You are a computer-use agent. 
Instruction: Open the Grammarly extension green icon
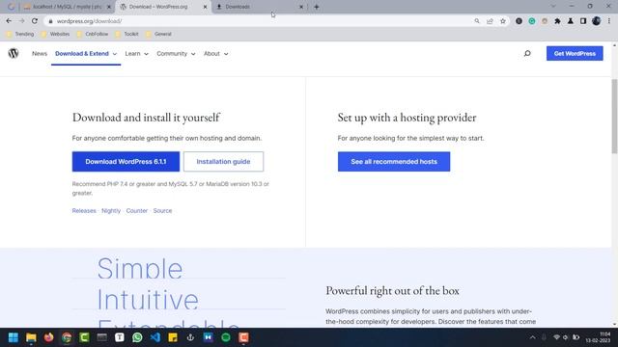[532, 21]
